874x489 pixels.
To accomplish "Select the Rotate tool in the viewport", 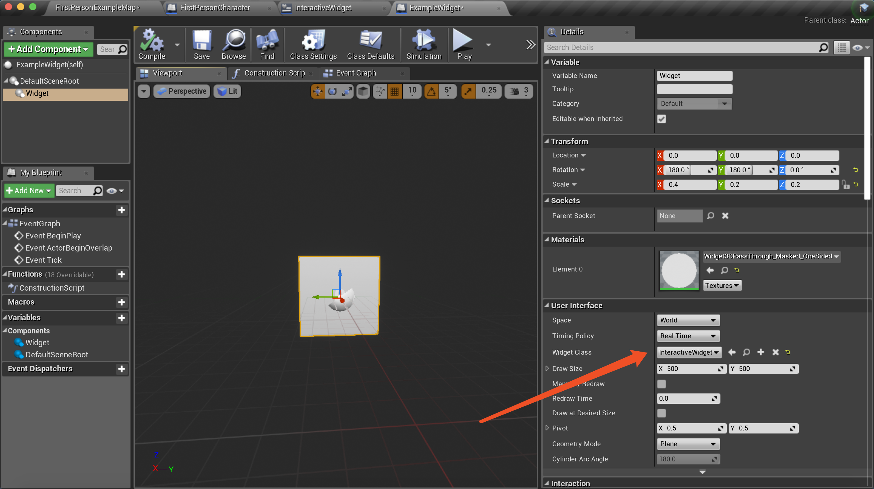I will pos(332,91).
